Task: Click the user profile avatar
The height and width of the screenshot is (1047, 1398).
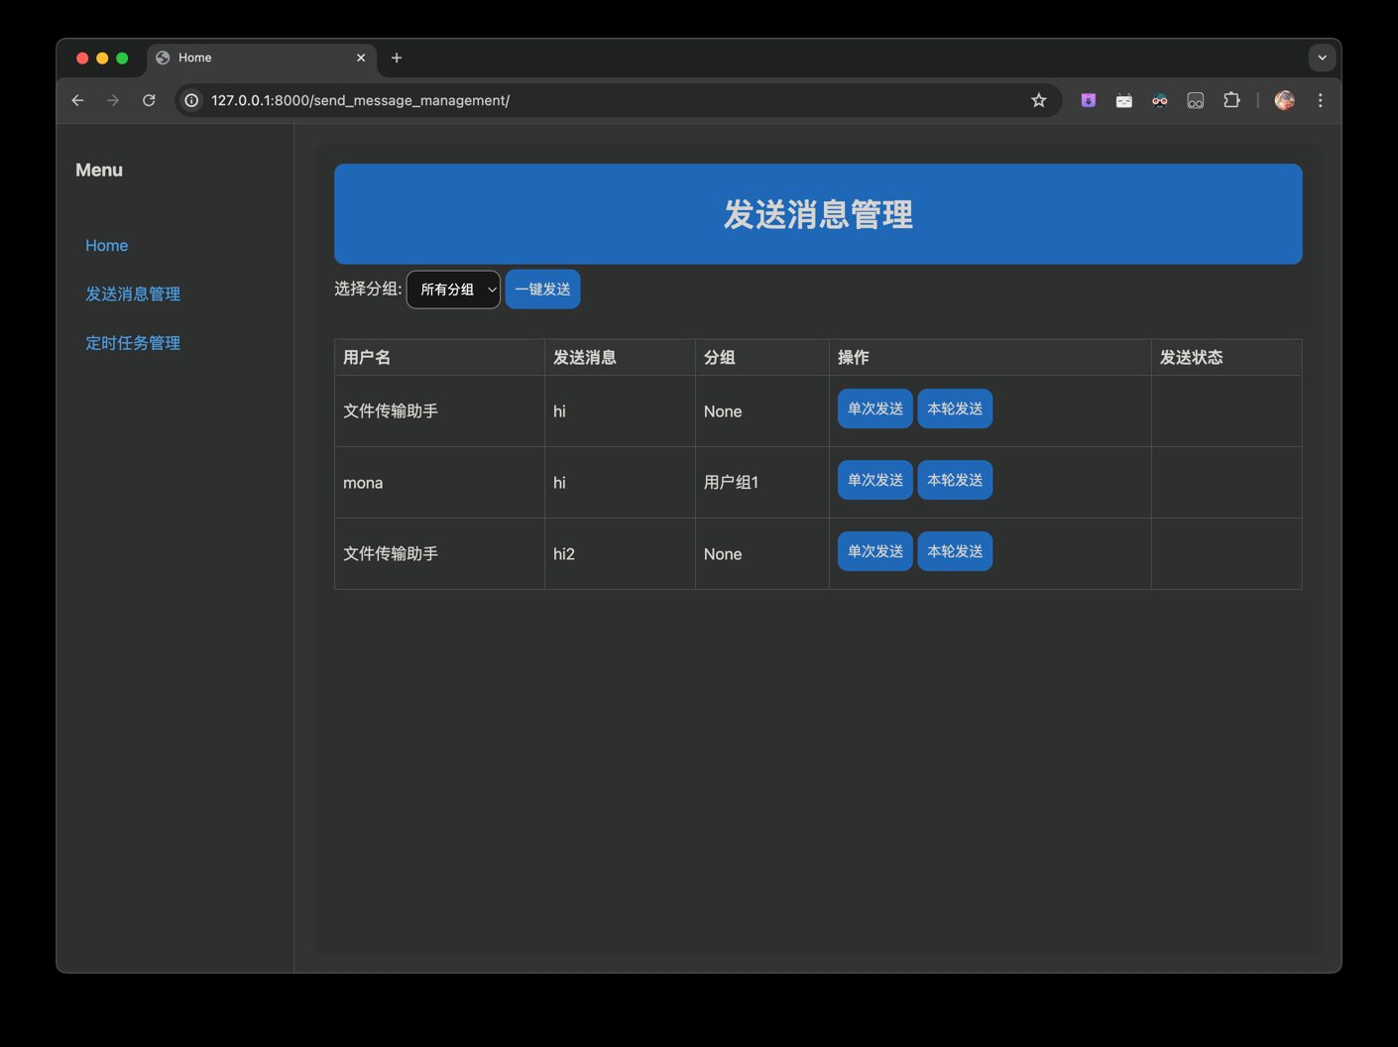Action: [1284, 100]
